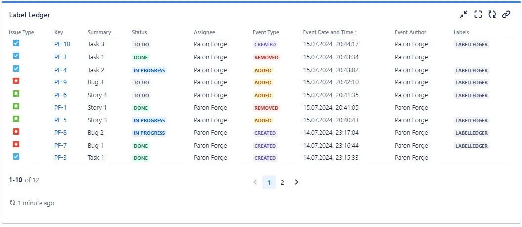Click the story icon for PF-5
The image size is (522, 227).
click(16, 119)
